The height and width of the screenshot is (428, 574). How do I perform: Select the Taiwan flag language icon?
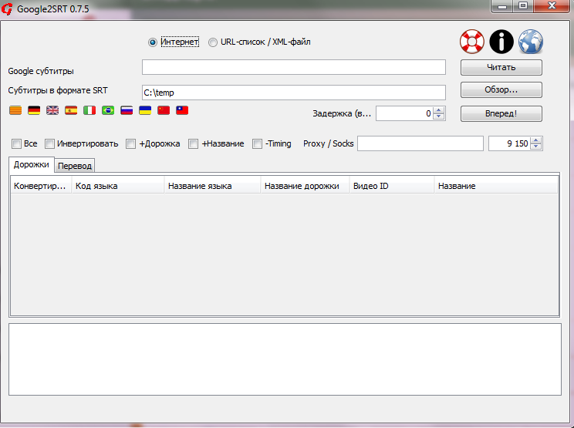coord(182,110)
